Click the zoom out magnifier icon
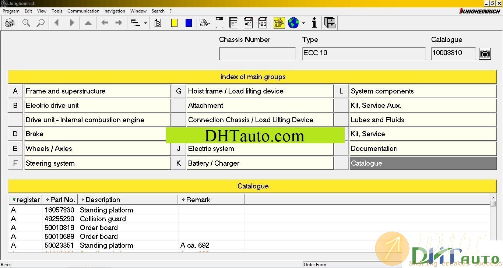This screenshot has height=268, width=503. (x=41, y=23)
